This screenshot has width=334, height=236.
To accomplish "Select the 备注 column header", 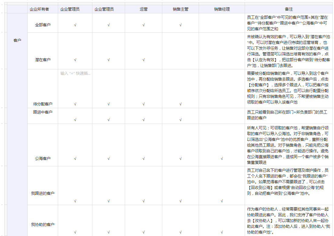I will pos(289,9).
